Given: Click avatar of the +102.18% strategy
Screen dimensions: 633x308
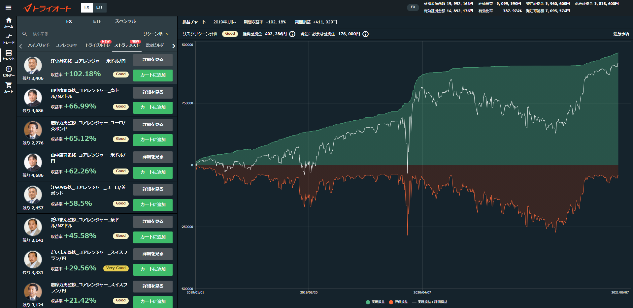Looking at the screenshot, I should pyautogui.click(x=33, y=66).
